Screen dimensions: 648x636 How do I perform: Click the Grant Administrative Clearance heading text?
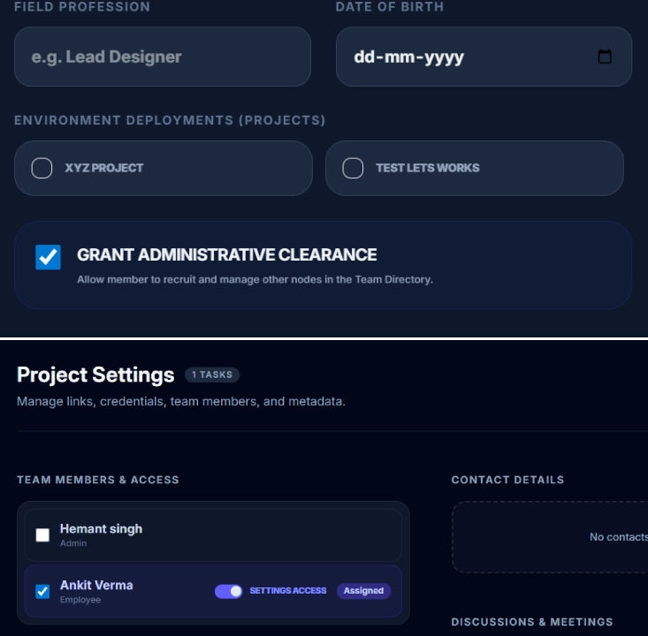pos(227,255)
